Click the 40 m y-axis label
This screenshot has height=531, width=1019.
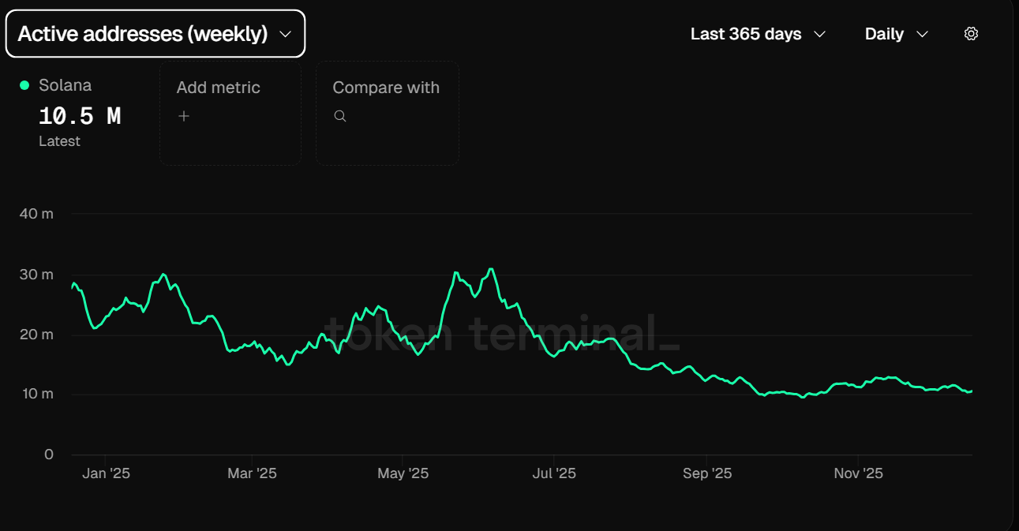(x=36, y=213)
